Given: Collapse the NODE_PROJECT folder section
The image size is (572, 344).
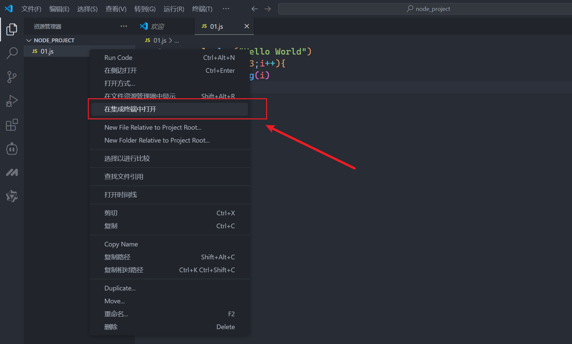Looking at the screenshot, I should pyautogui.click(x=29, y=40).
